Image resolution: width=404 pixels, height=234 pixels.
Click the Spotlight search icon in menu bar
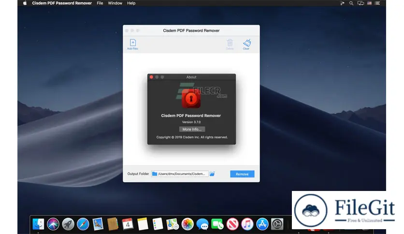coord(351,3)
